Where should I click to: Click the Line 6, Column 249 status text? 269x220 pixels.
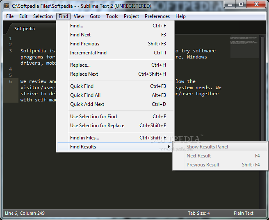point(25,213)
